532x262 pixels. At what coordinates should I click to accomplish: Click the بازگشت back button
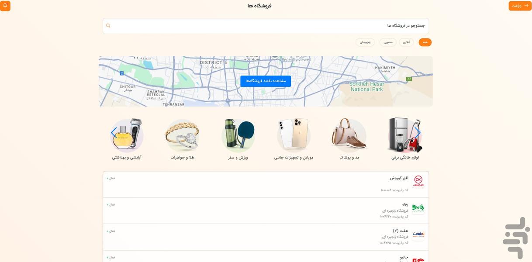[520, 6]
